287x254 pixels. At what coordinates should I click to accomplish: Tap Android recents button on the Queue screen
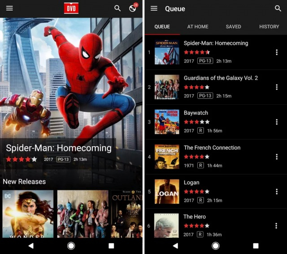pos(256,246)
